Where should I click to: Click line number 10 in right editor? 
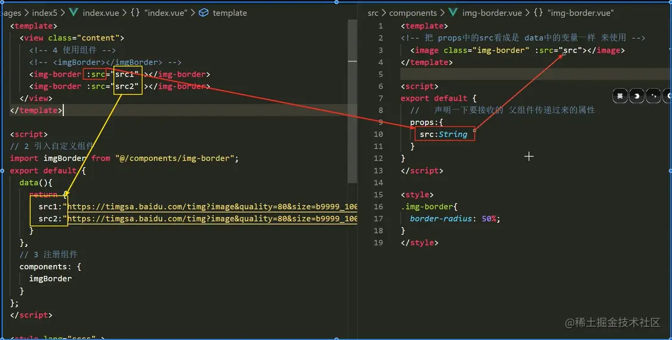(x=378, y=134)
